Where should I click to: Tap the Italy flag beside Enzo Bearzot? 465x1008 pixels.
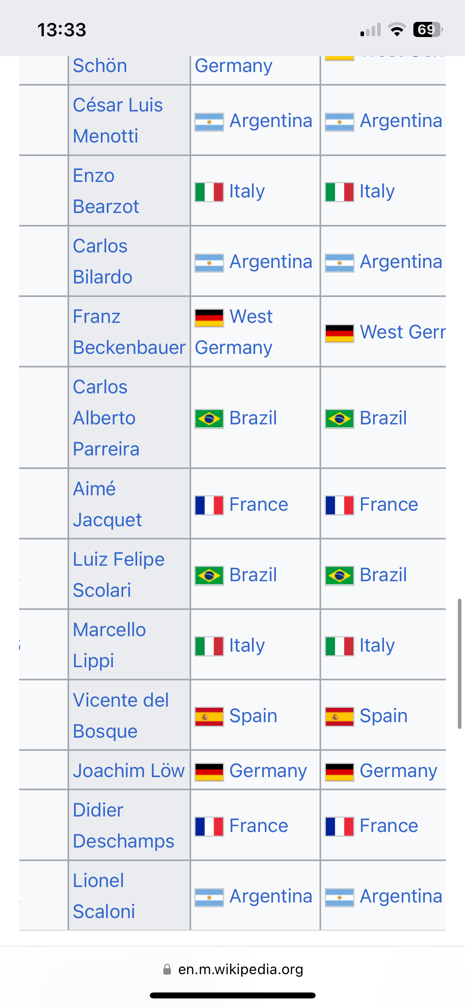click(x=209, y=192)
